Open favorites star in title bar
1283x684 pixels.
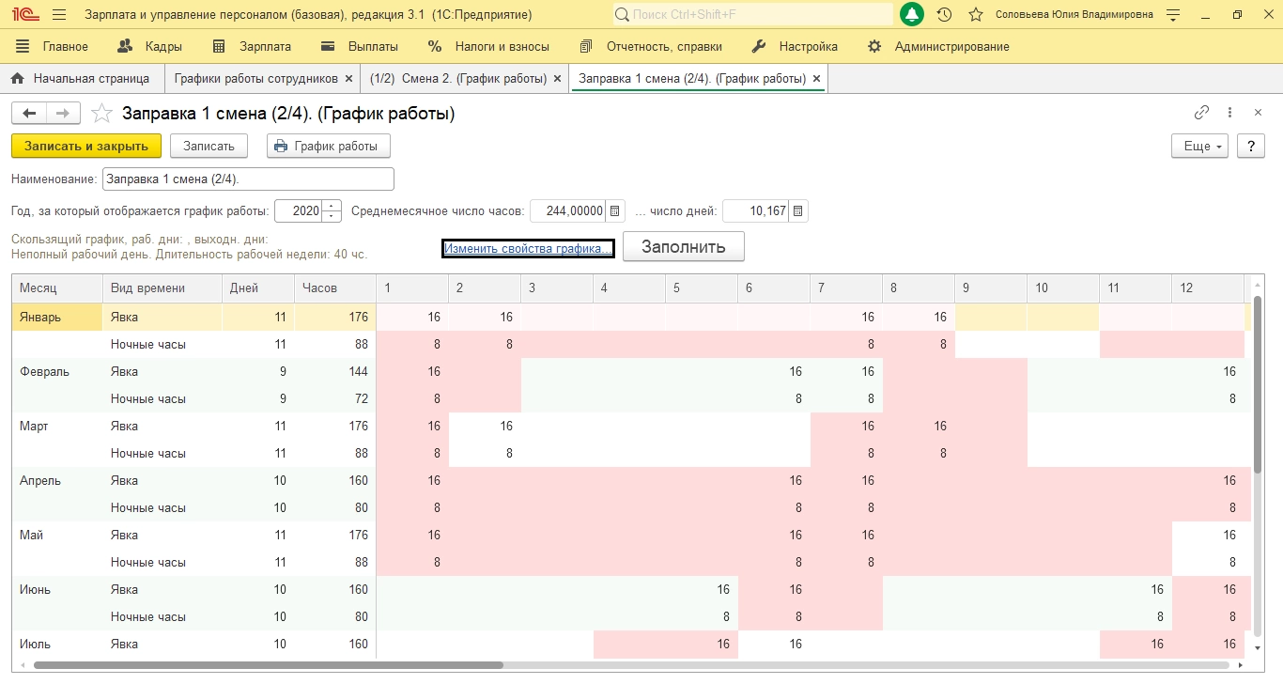pos(976,15)
